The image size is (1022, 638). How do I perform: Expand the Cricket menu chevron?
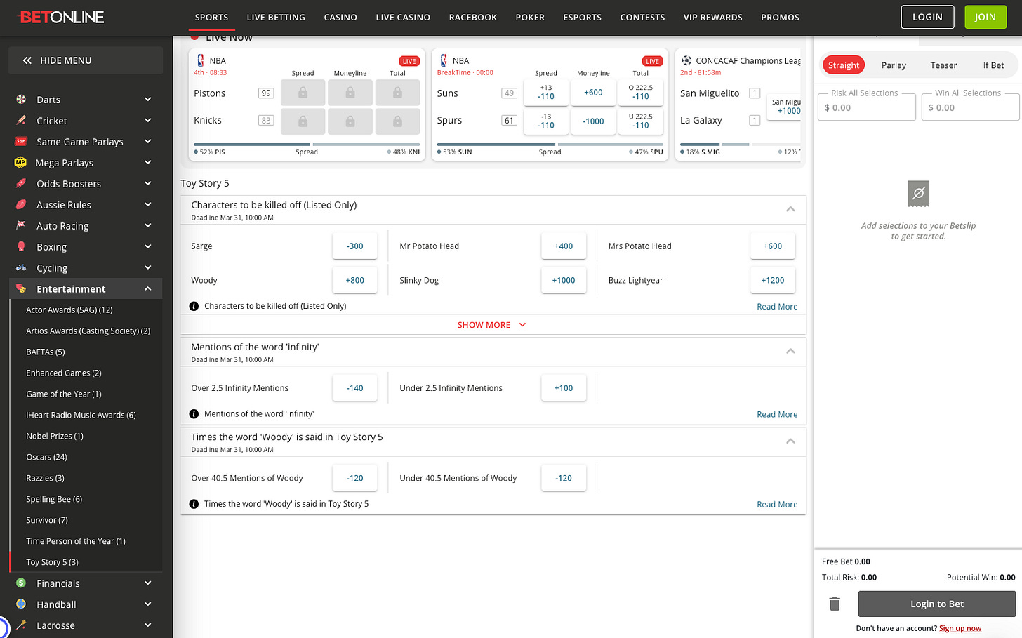click(148, 121)
